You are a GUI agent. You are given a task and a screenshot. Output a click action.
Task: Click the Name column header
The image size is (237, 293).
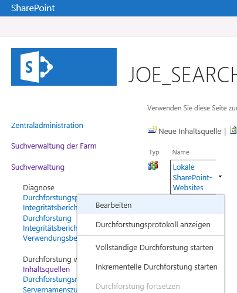click(181, 152)
